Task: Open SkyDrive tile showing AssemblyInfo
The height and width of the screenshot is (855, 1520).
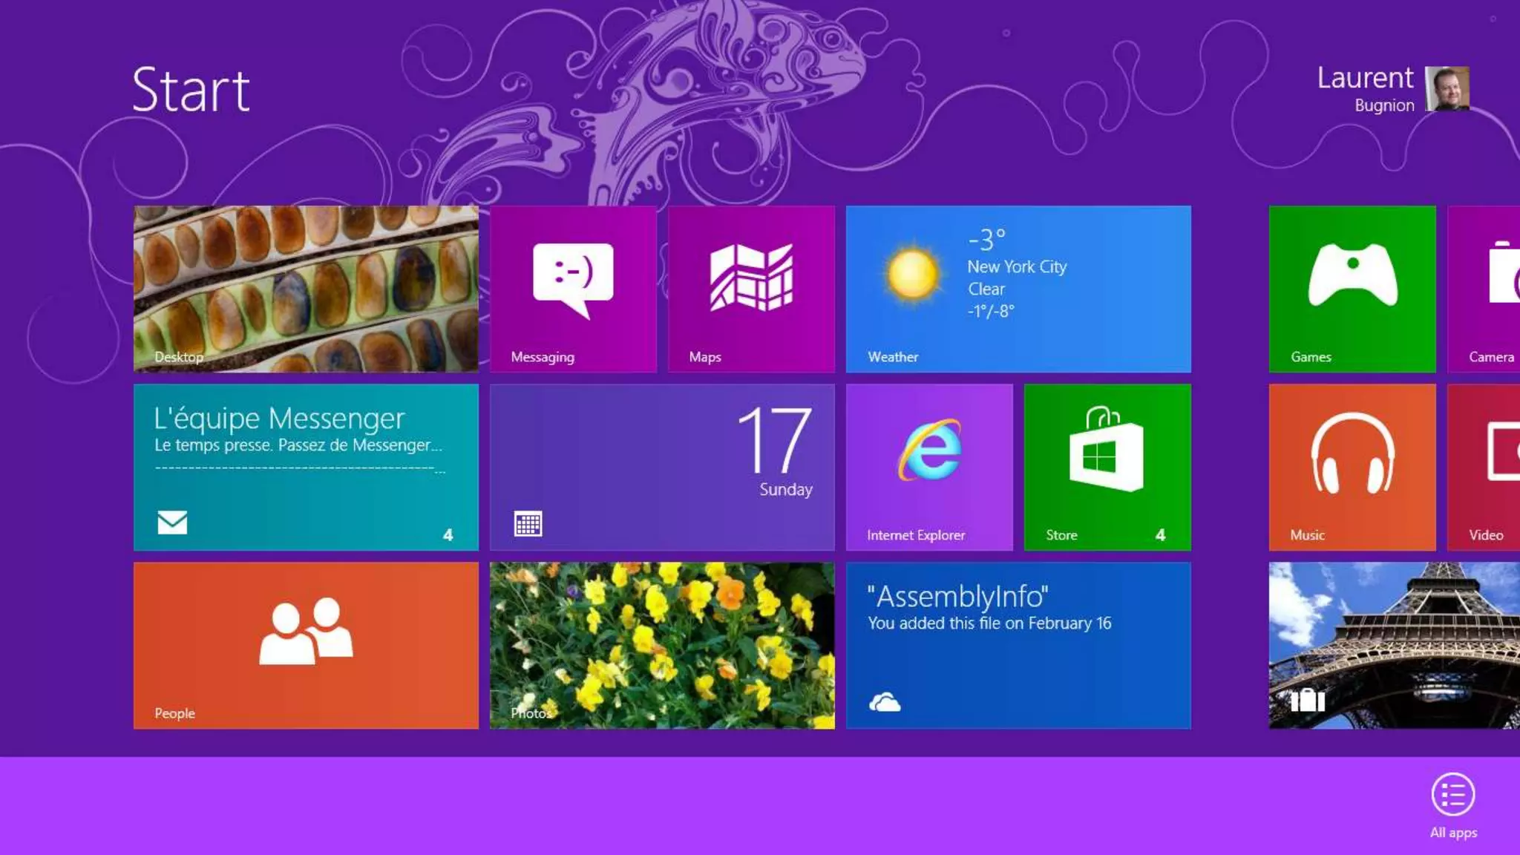Action: (x=1018, y=645)
